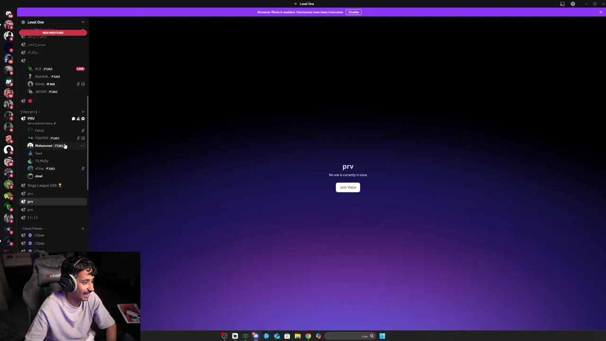Click the taskbar search box

pyautogui.click(x=350, y=336)
